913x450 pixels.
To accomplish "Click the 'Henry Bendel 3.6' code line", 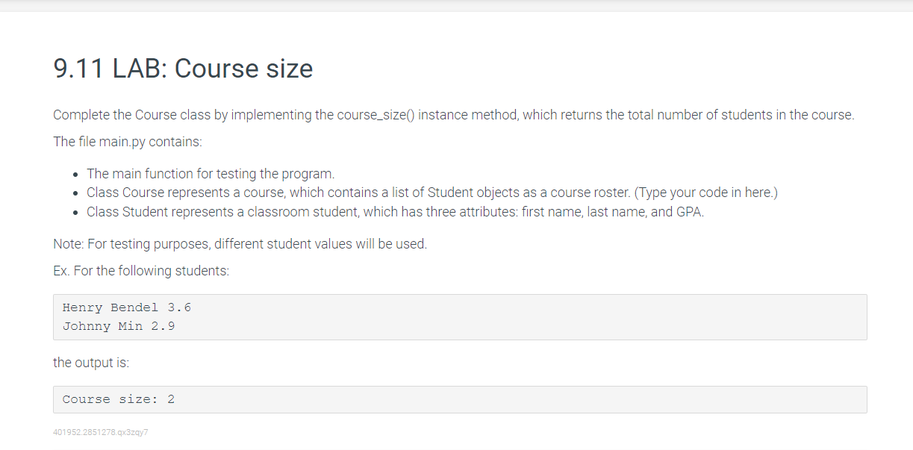I will (x=127, y=307).
